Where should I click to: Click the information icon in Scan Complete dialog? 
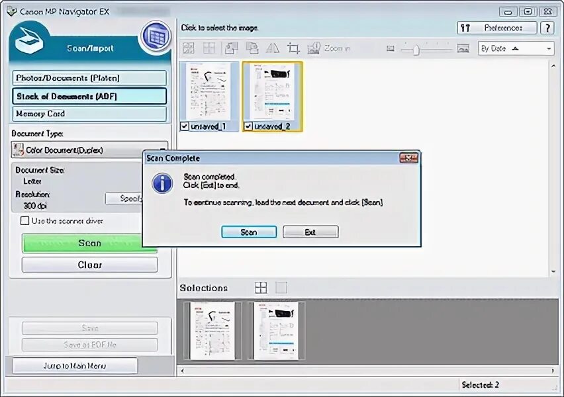tap(162, 183)
